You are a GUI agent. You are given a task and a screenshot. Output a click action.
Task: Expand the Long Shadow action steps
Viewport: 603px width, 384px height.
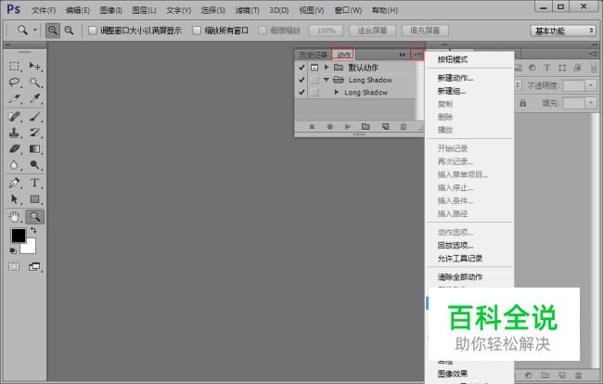tap(337, 92)
